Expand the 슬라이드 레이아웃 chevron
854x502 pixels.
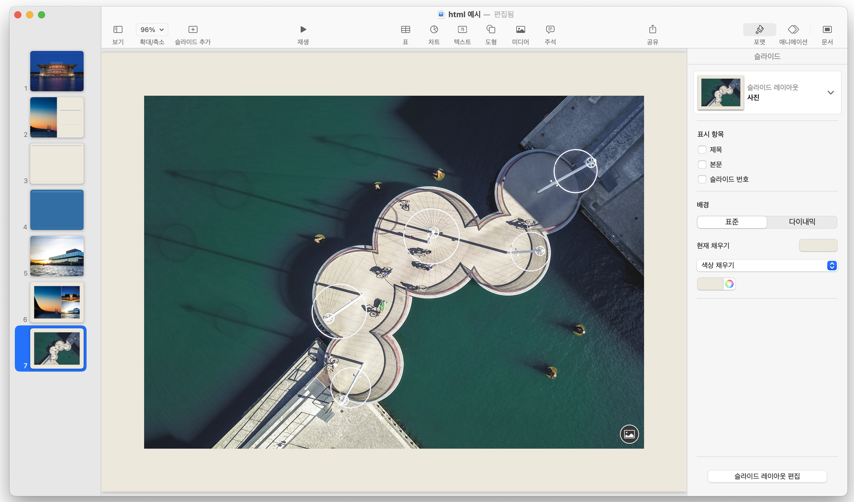tap(830, 92)
